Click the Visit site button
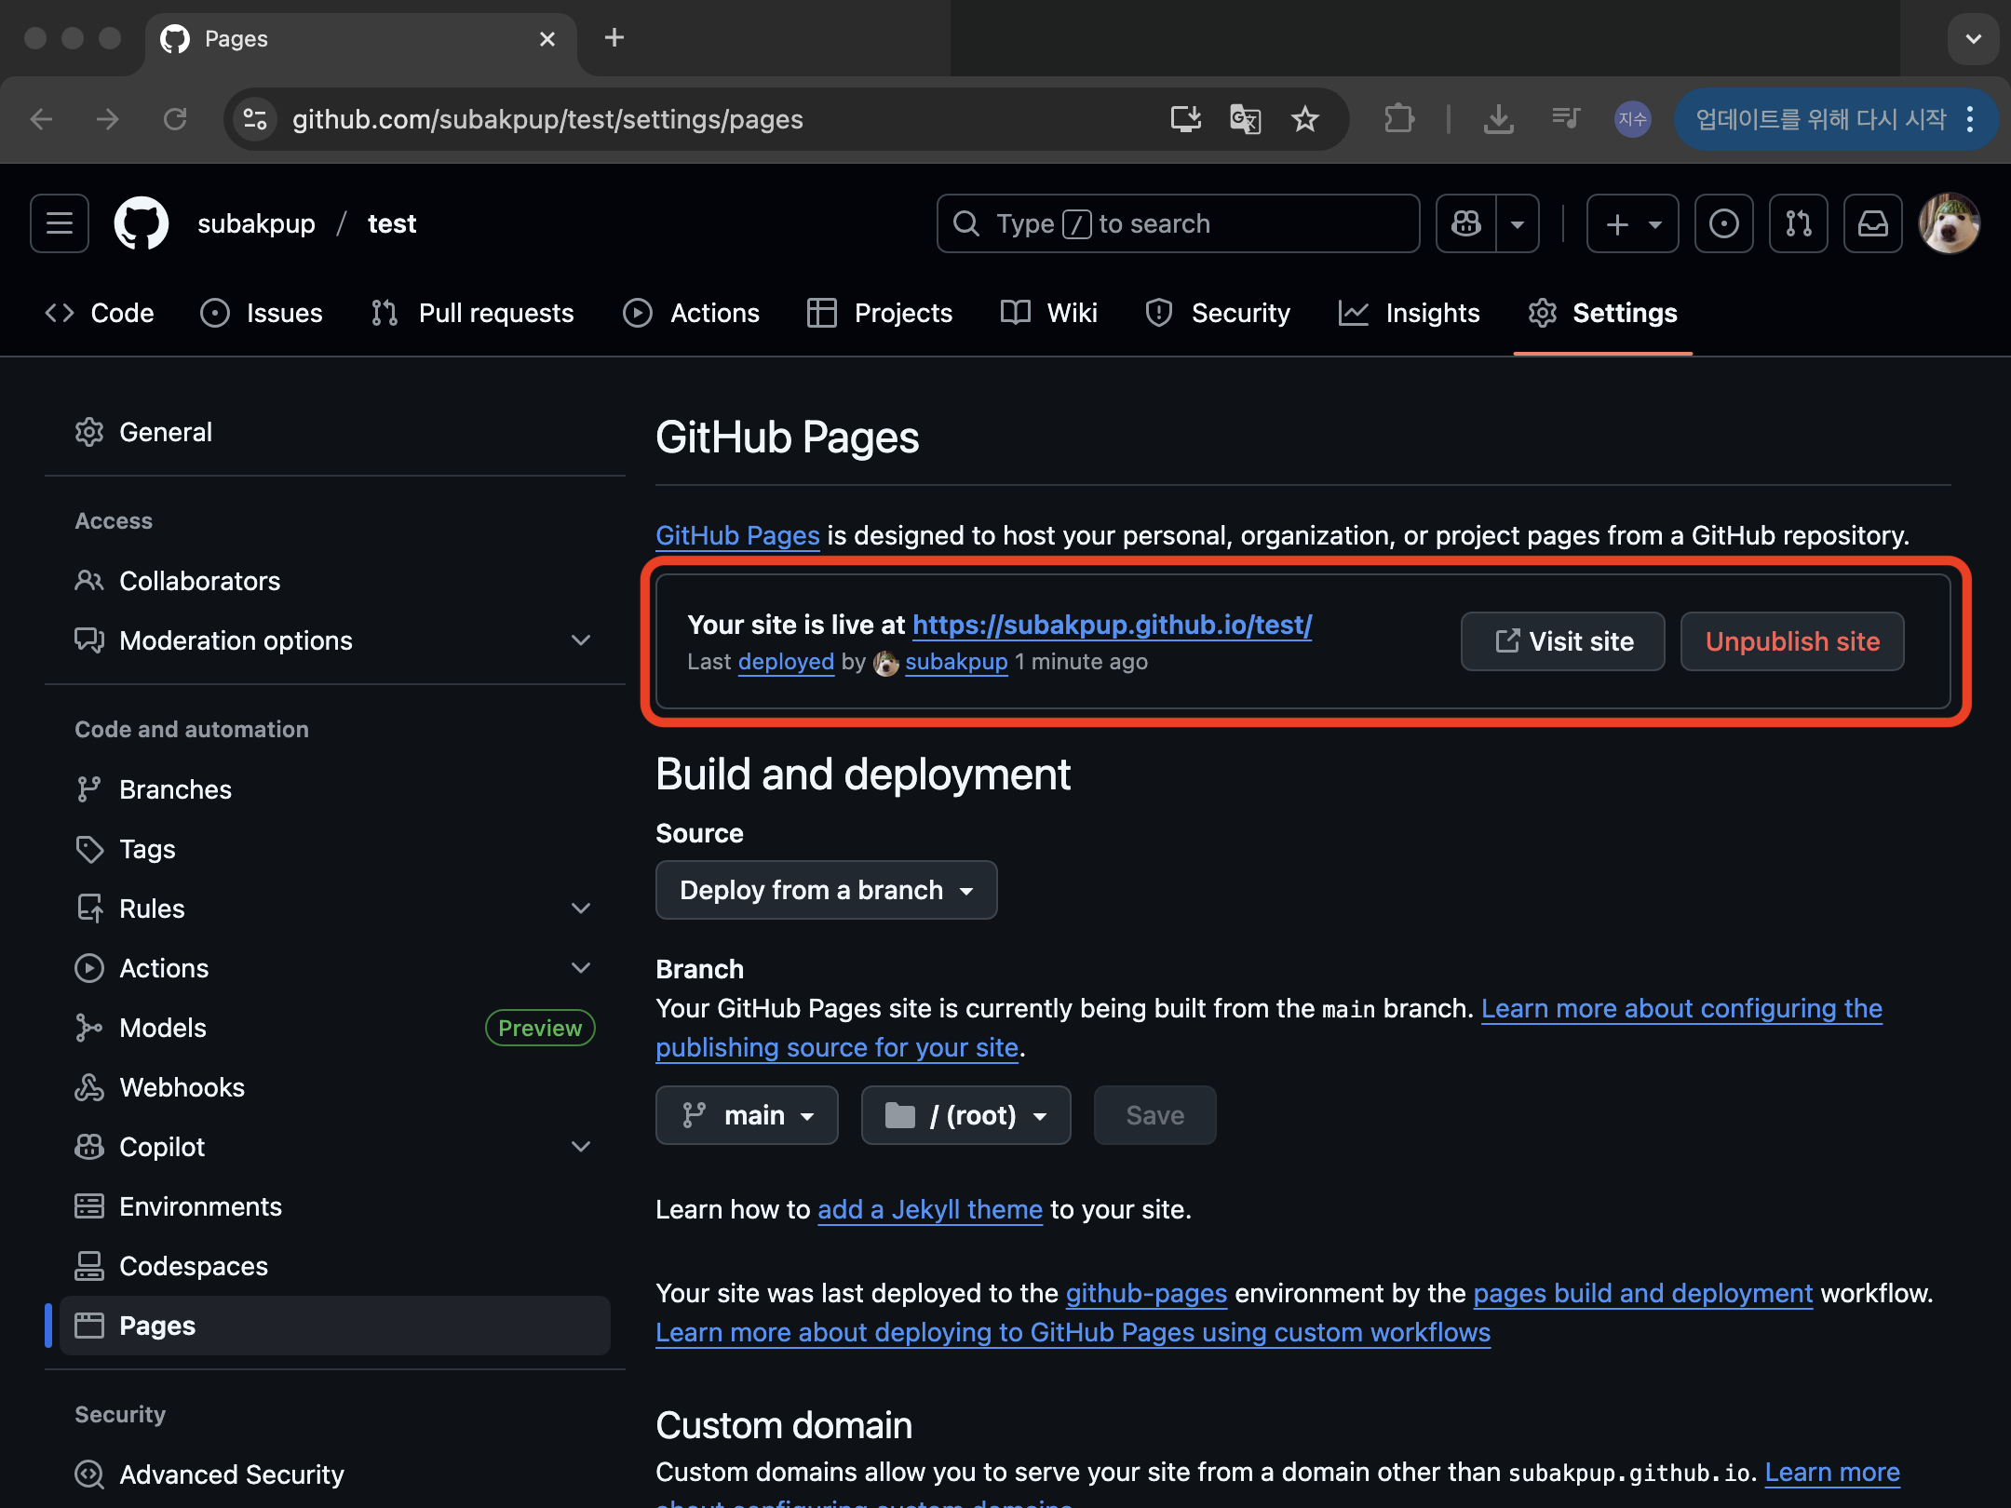This screenshot has height=1508, width=2011. [x=1562, y=641]
